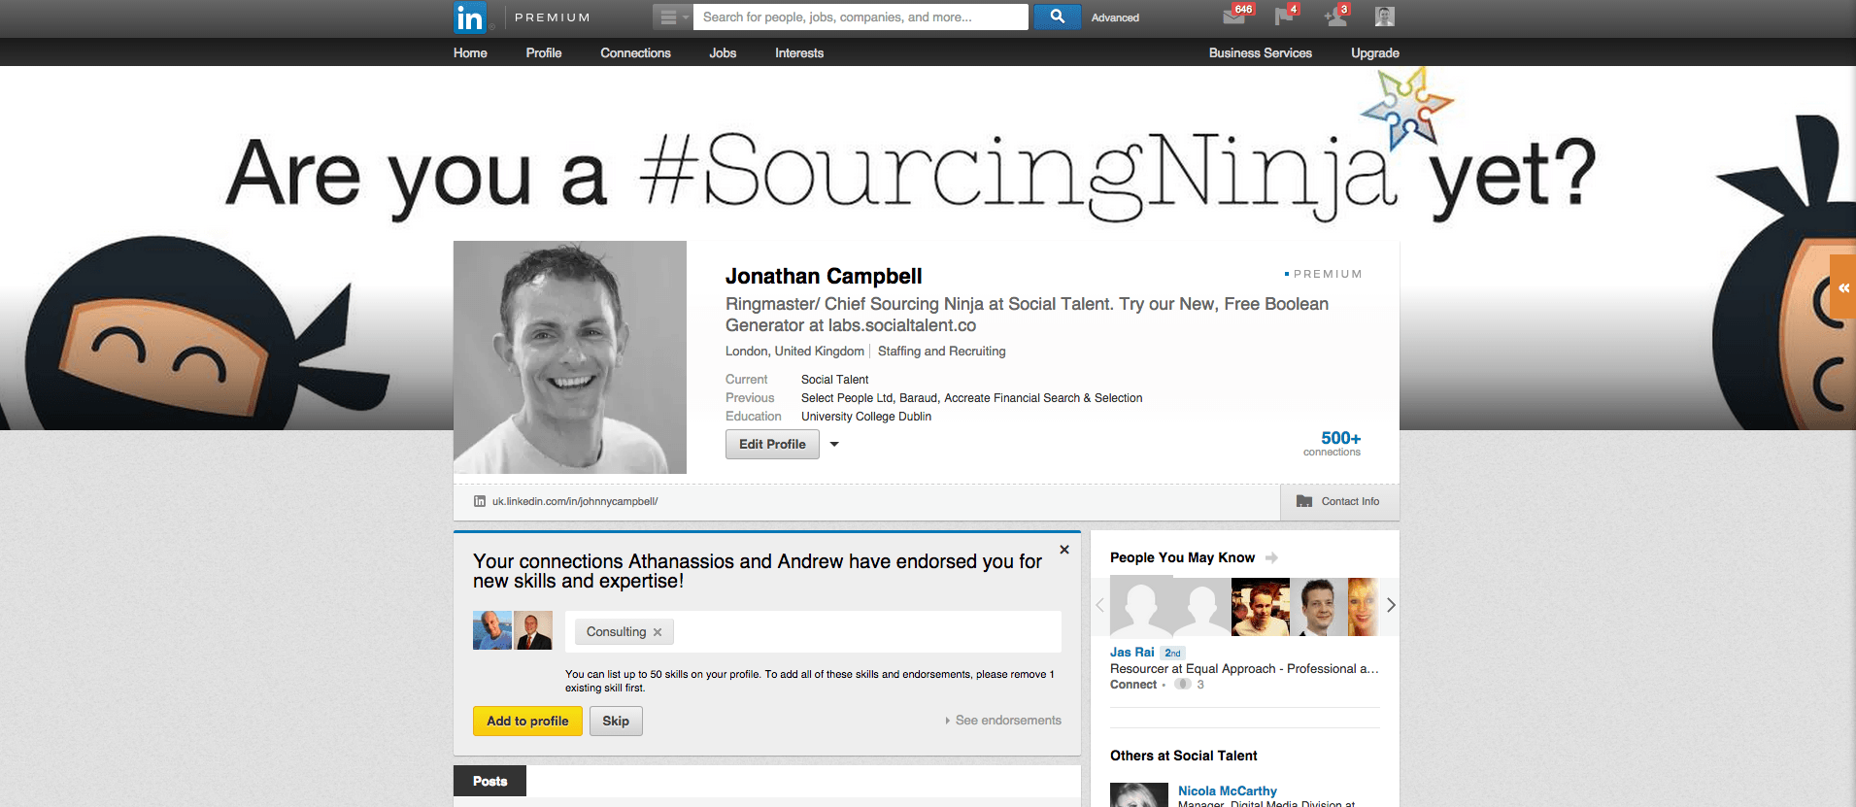Click Social Talent current company text
The width and height of the screenshot is (1856, 807).
click(835, 380)
